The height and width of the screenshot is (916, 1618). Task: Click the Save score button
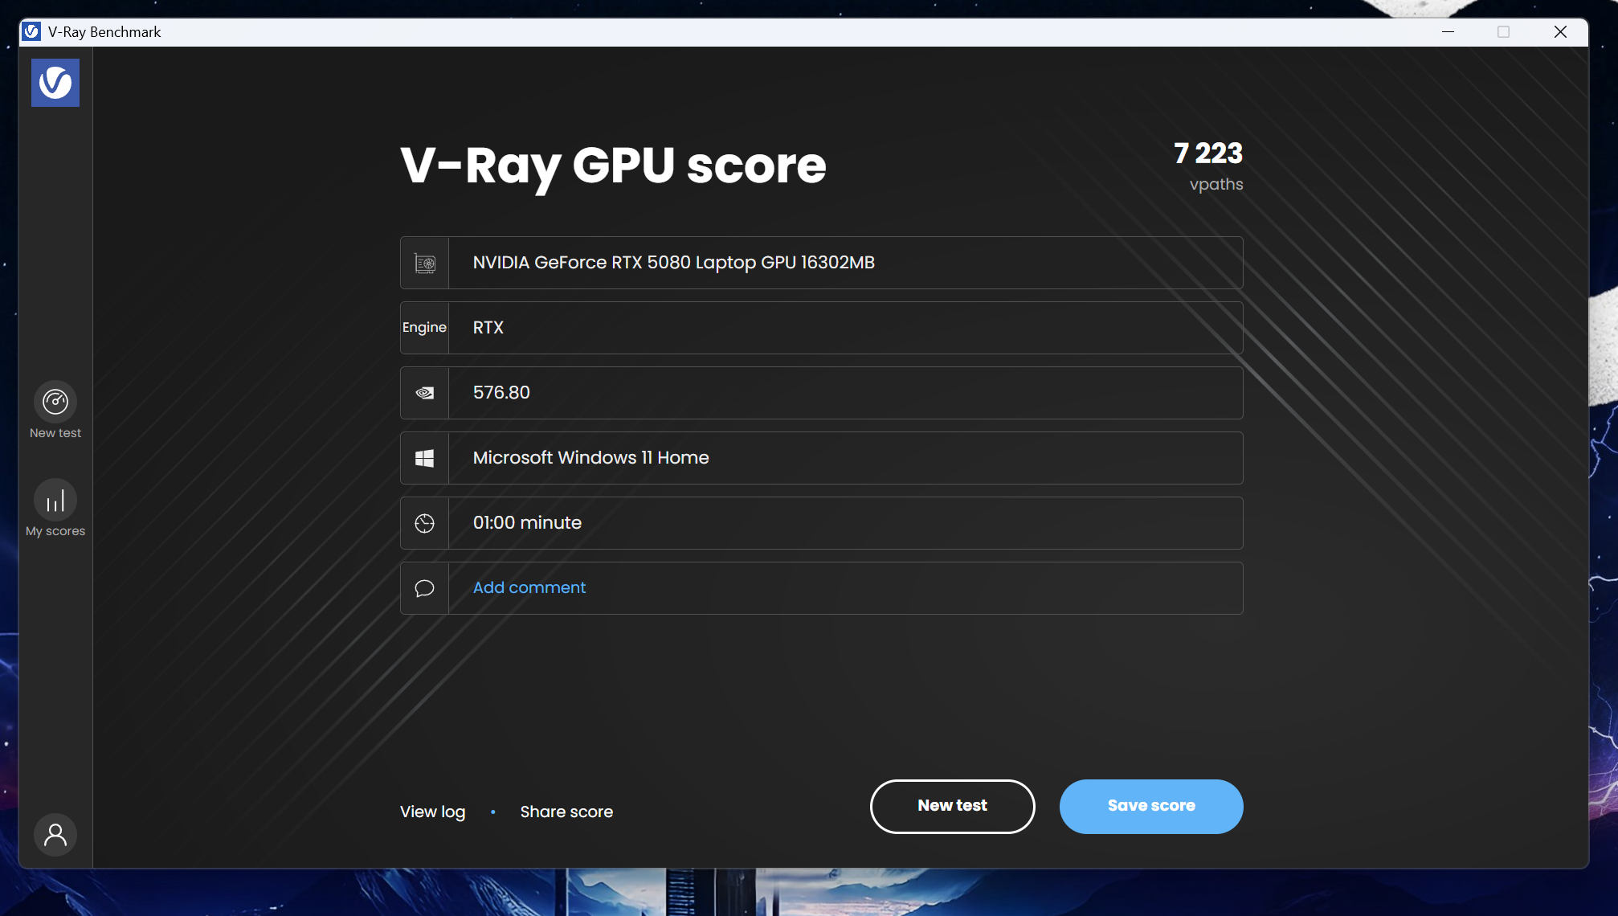[x=1151, y=806]
